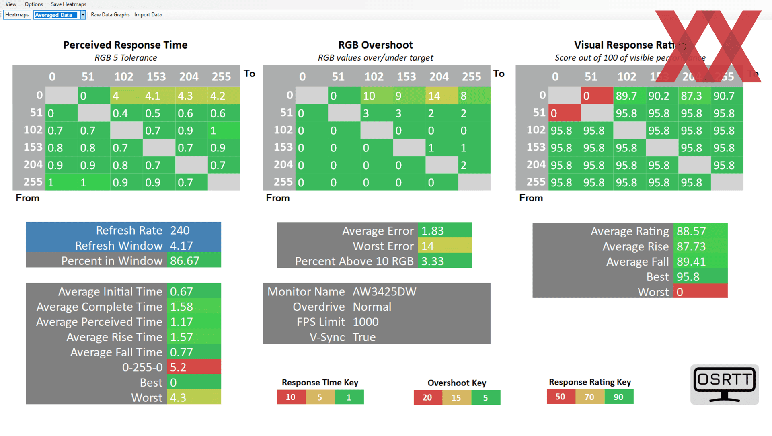Click green 90 swatch in Response Rating Key

tap(618, 397)
